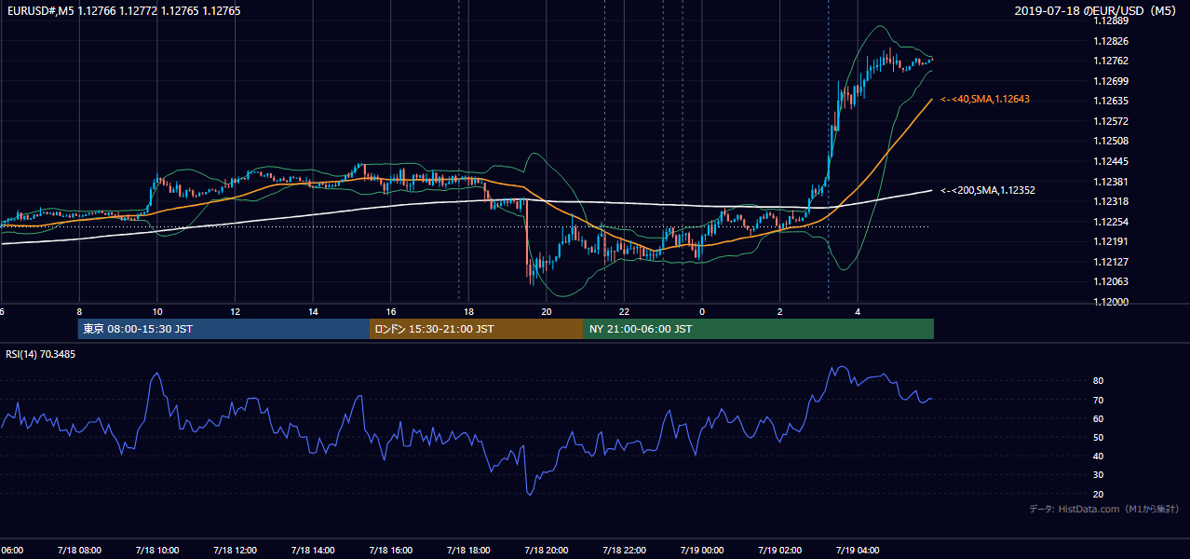This screenshot has height=559, width=1190.
Task: Click price axis value 1.12826
Action: (x=1111, y=41)
